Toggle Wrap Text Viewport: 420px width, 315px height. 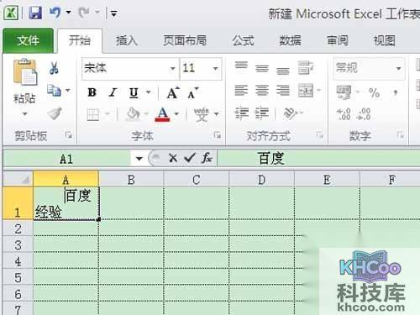click(305, 67)
